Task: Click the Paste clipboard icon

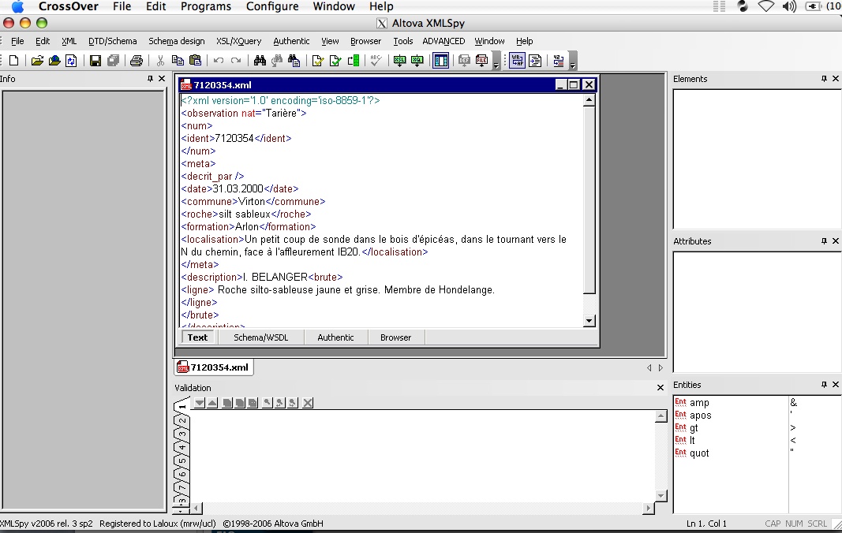Action: pyautogui.click(x=193, y=60)
